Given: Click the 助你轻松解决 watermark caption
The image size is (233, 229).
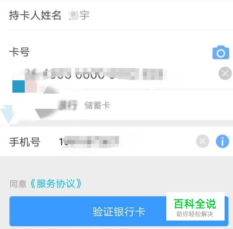Looking at the screenshot, I should coord(195,214).
